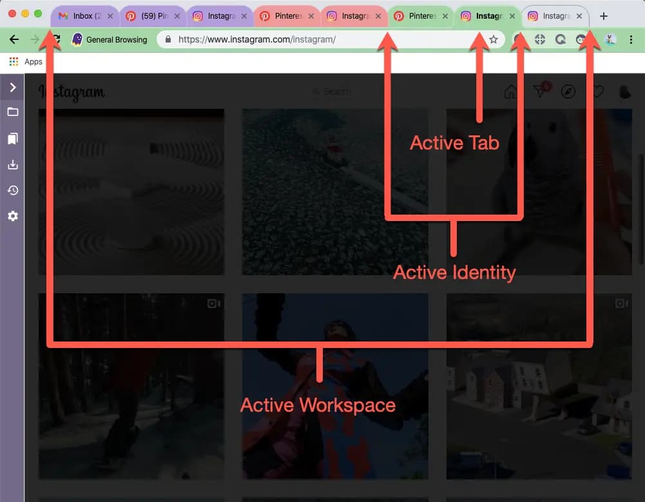Screen dimensions: 645x502
Task: Bookmark this page with the star icon
Action: (494, 39)
